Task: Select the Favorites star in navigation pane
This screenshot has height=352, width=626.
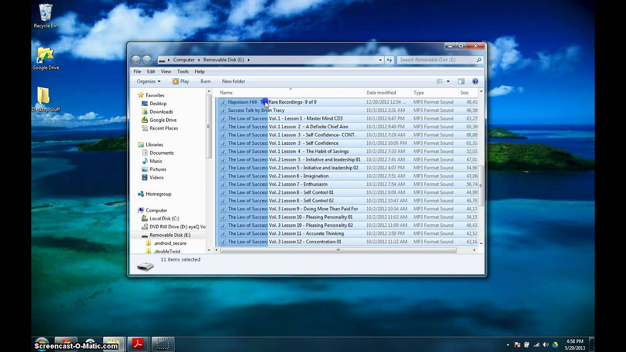Action: [141, 95]
